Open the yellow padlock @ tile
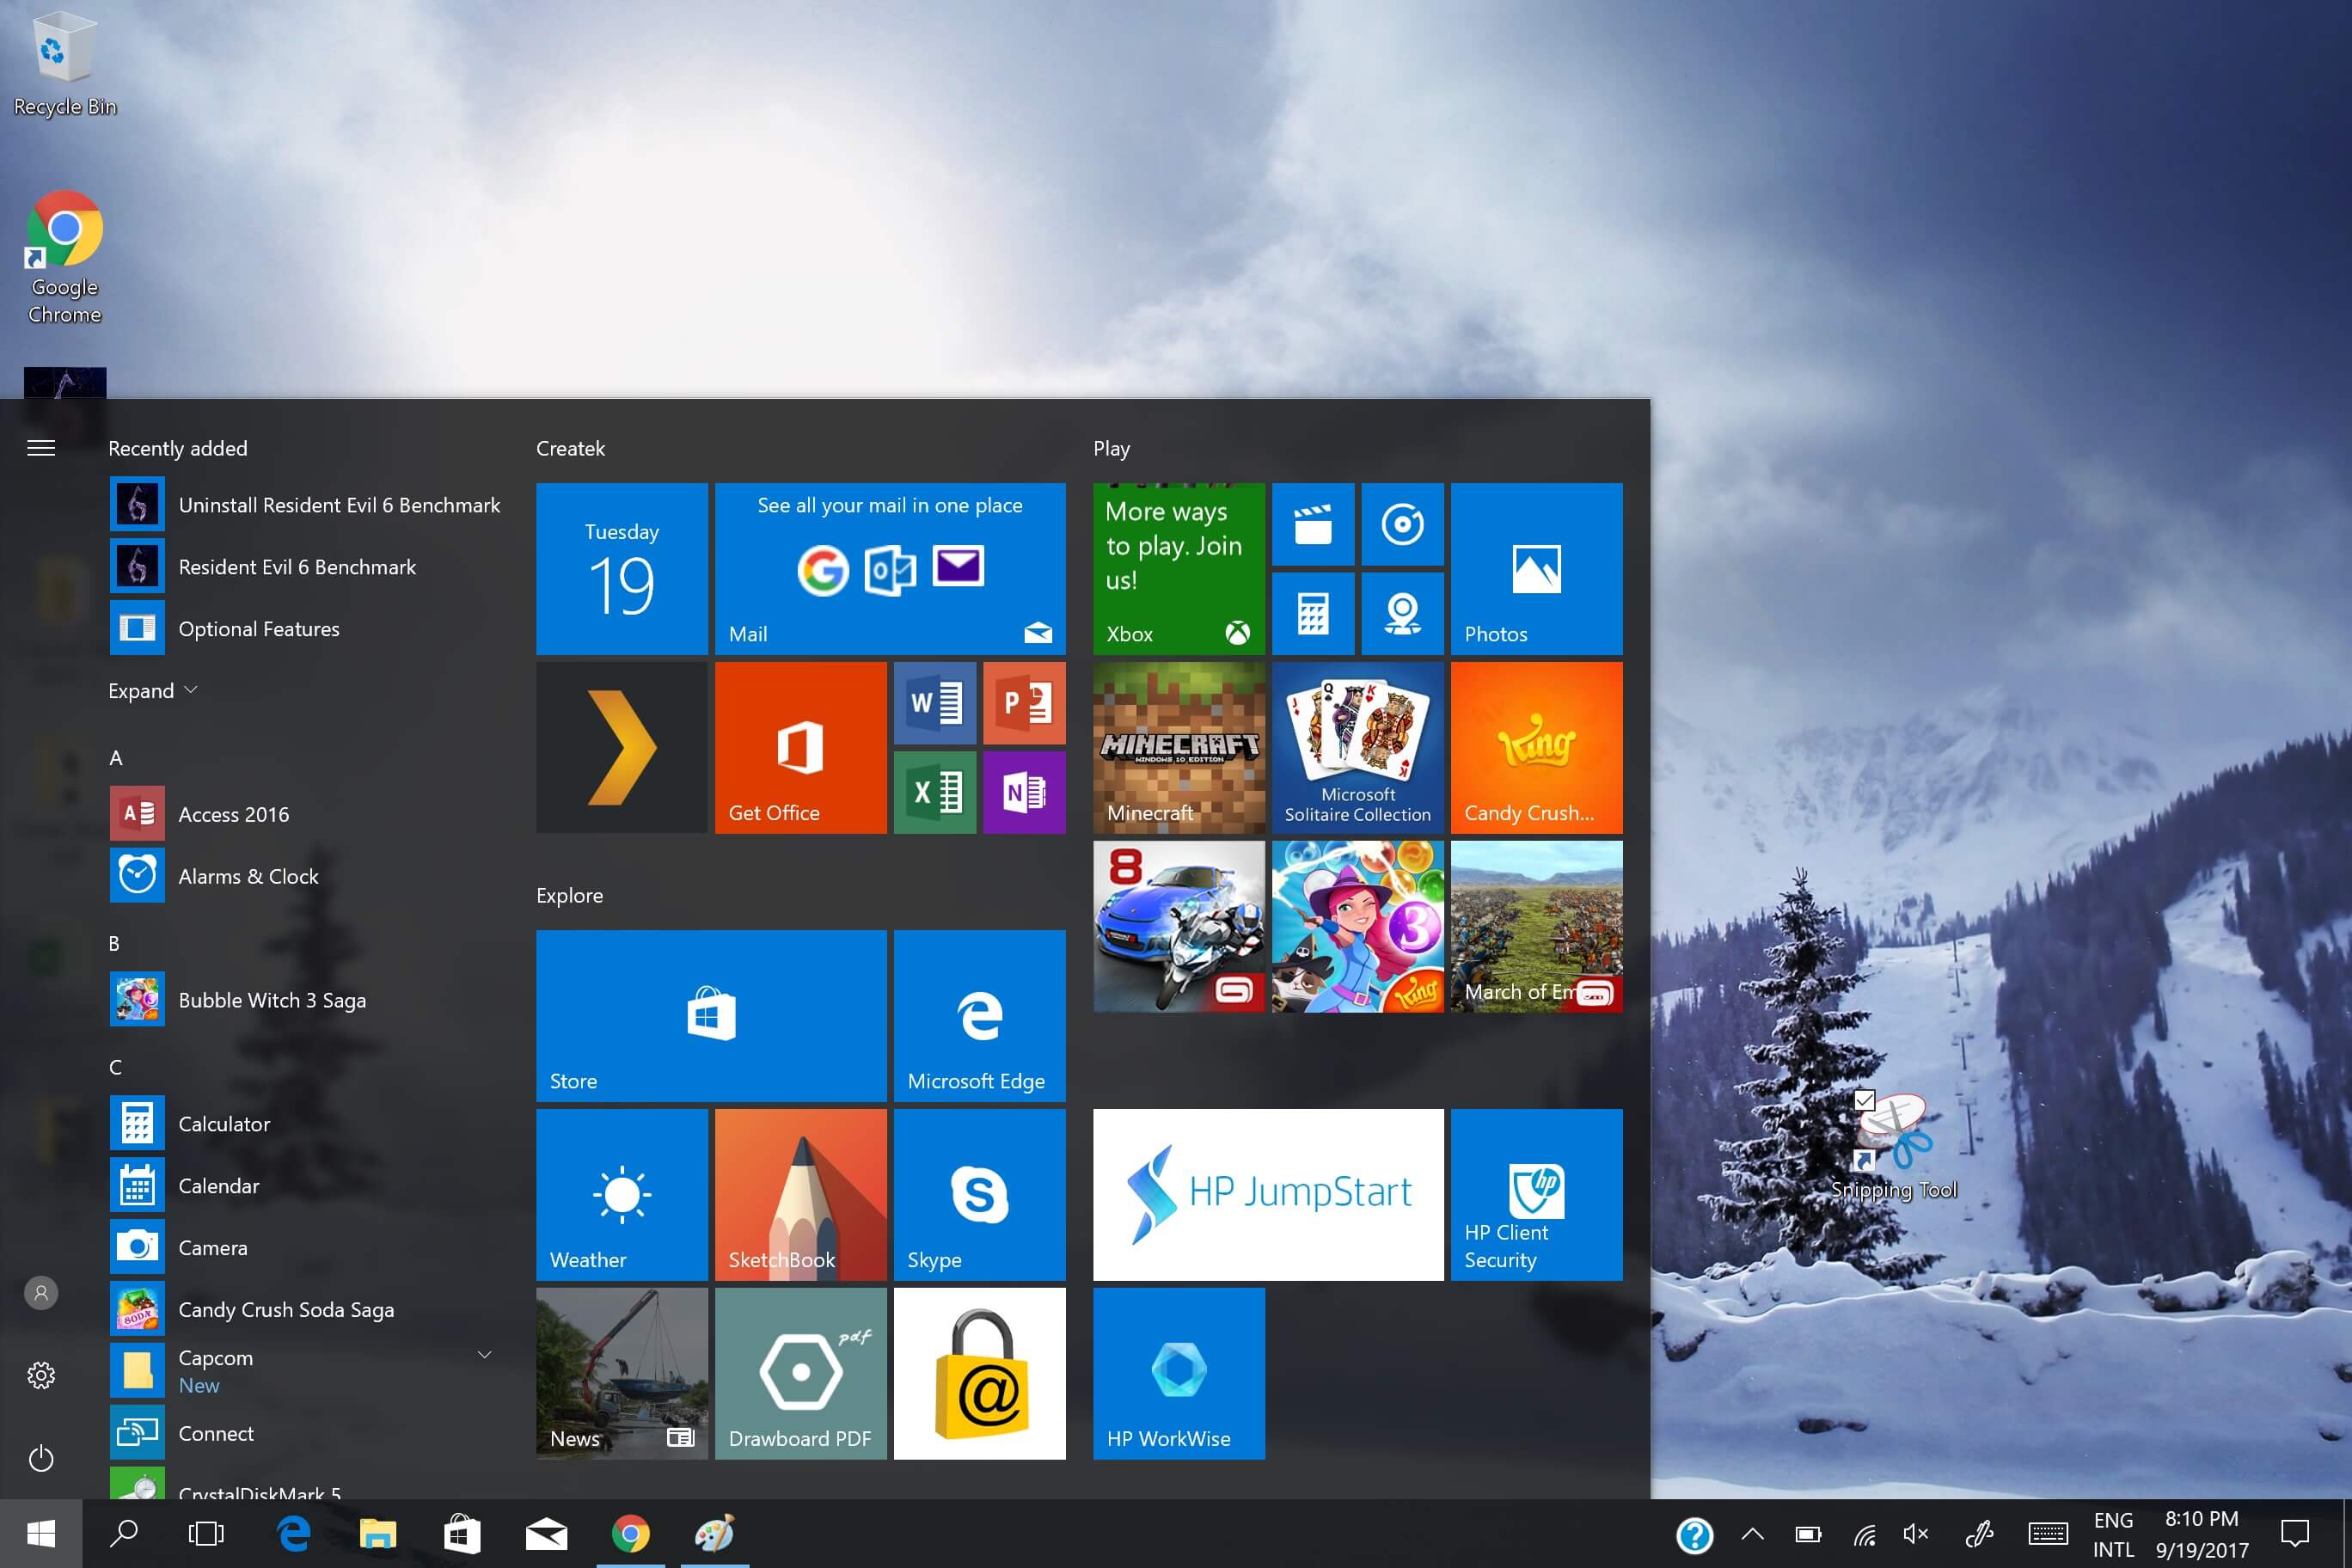This screenshot has height=1568, width=2352. (x=979, y=1373)
